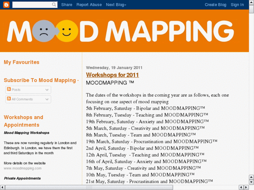The image size is (254, 190).
Task: Click the 2nd April Bipolar workshop line
Action: tap(142, 148)
